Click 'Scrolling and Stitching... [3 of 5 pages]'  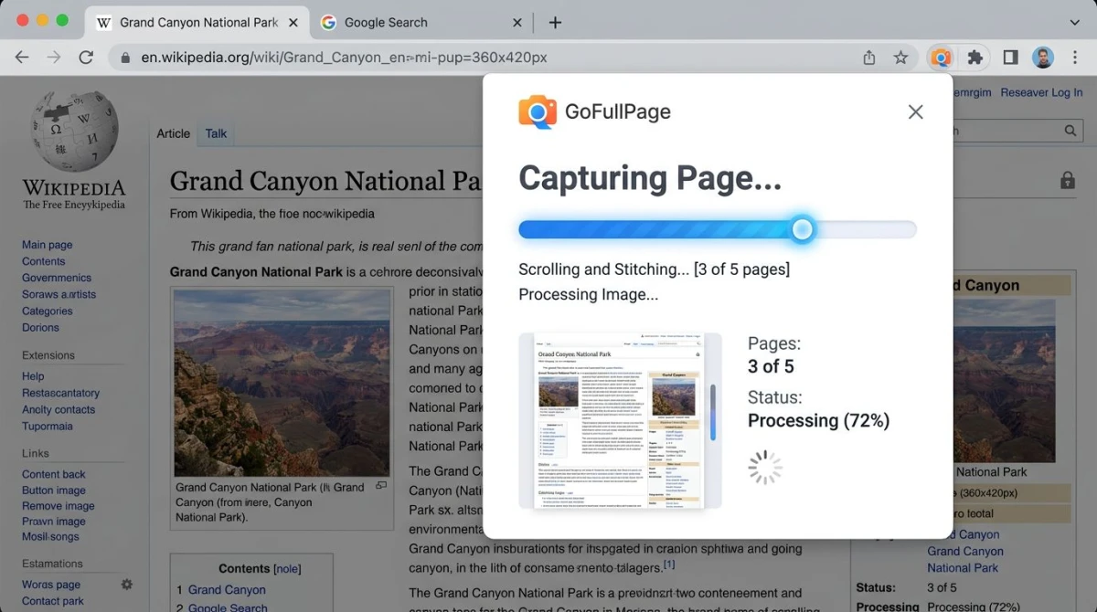tap(654, 269)
